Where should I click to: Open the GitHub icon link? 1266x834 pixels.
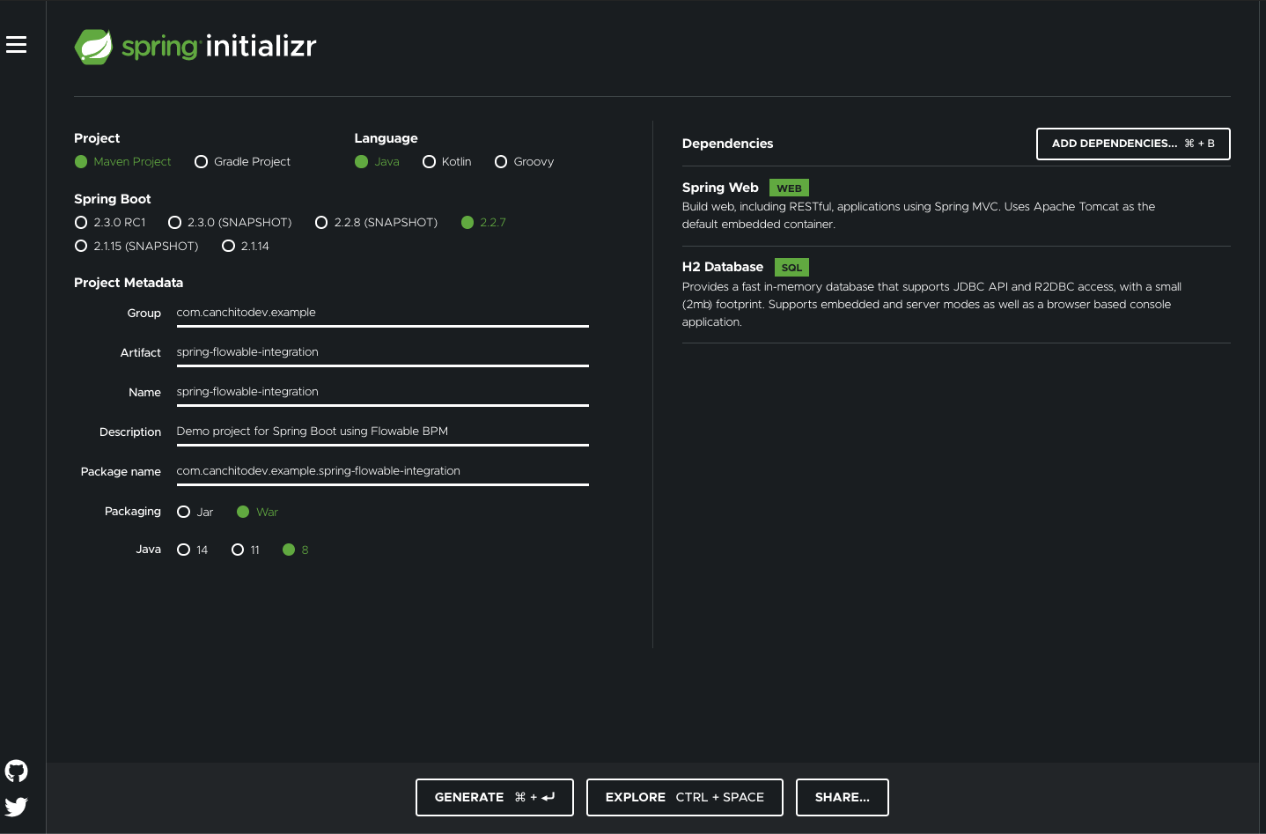pos(16,771)
